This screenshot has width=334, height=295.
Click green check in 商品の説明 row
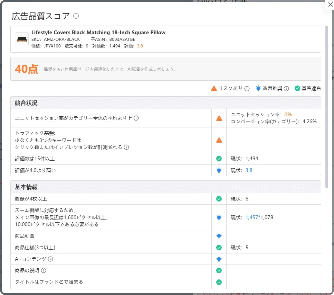click(x=219, y=270)
